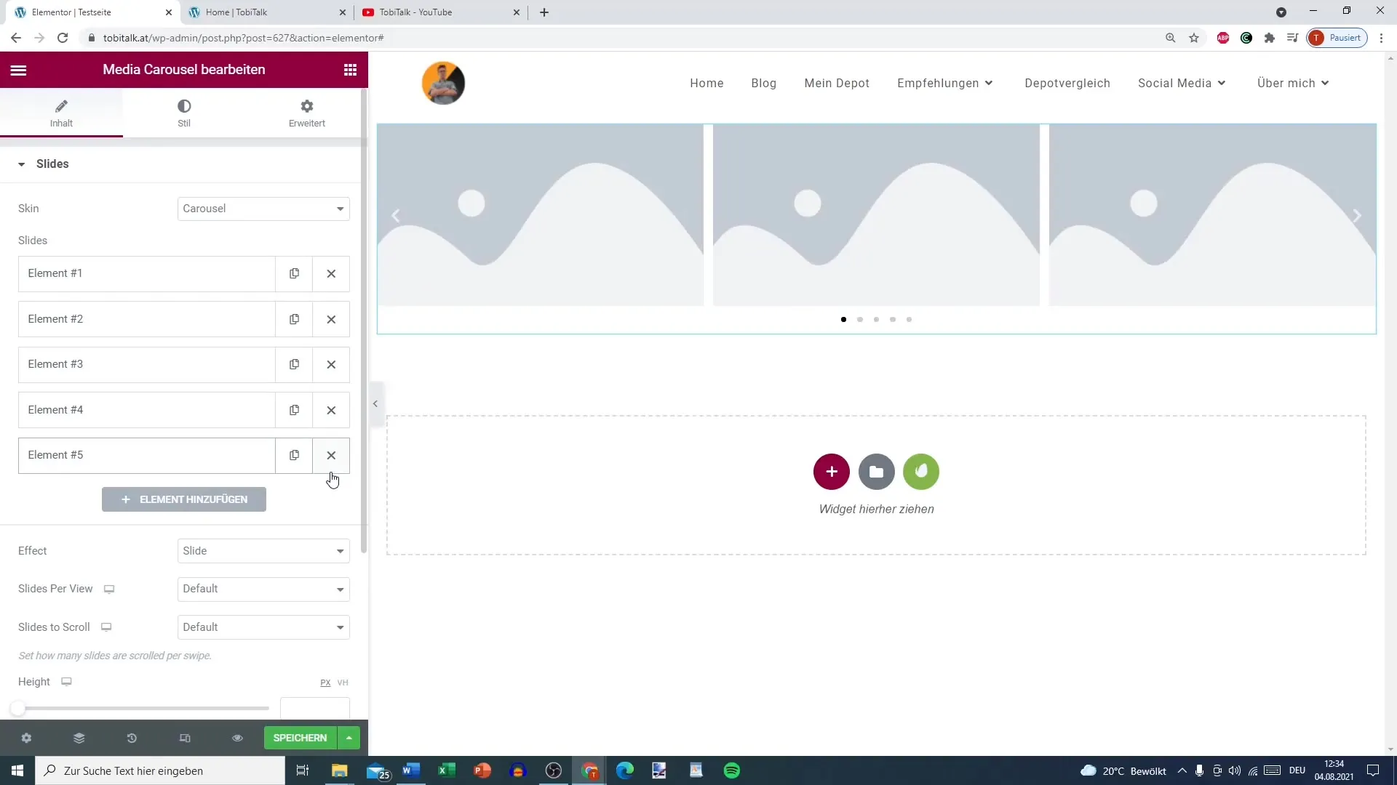Viewport: 1397px width, 785px height.
Task: Open the Depotvergleich link
Action: (x=1067, y=83)
